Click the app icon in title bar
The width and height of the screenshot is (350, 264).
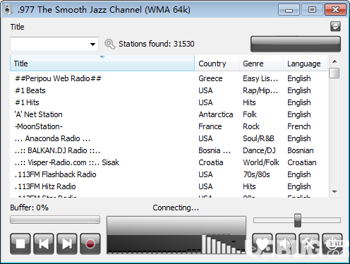8,10
